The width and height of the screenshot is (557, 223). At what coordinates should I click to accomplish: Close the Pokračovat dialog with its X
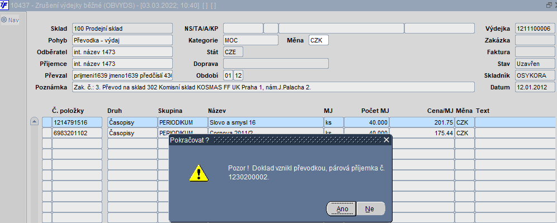(386, 140)
